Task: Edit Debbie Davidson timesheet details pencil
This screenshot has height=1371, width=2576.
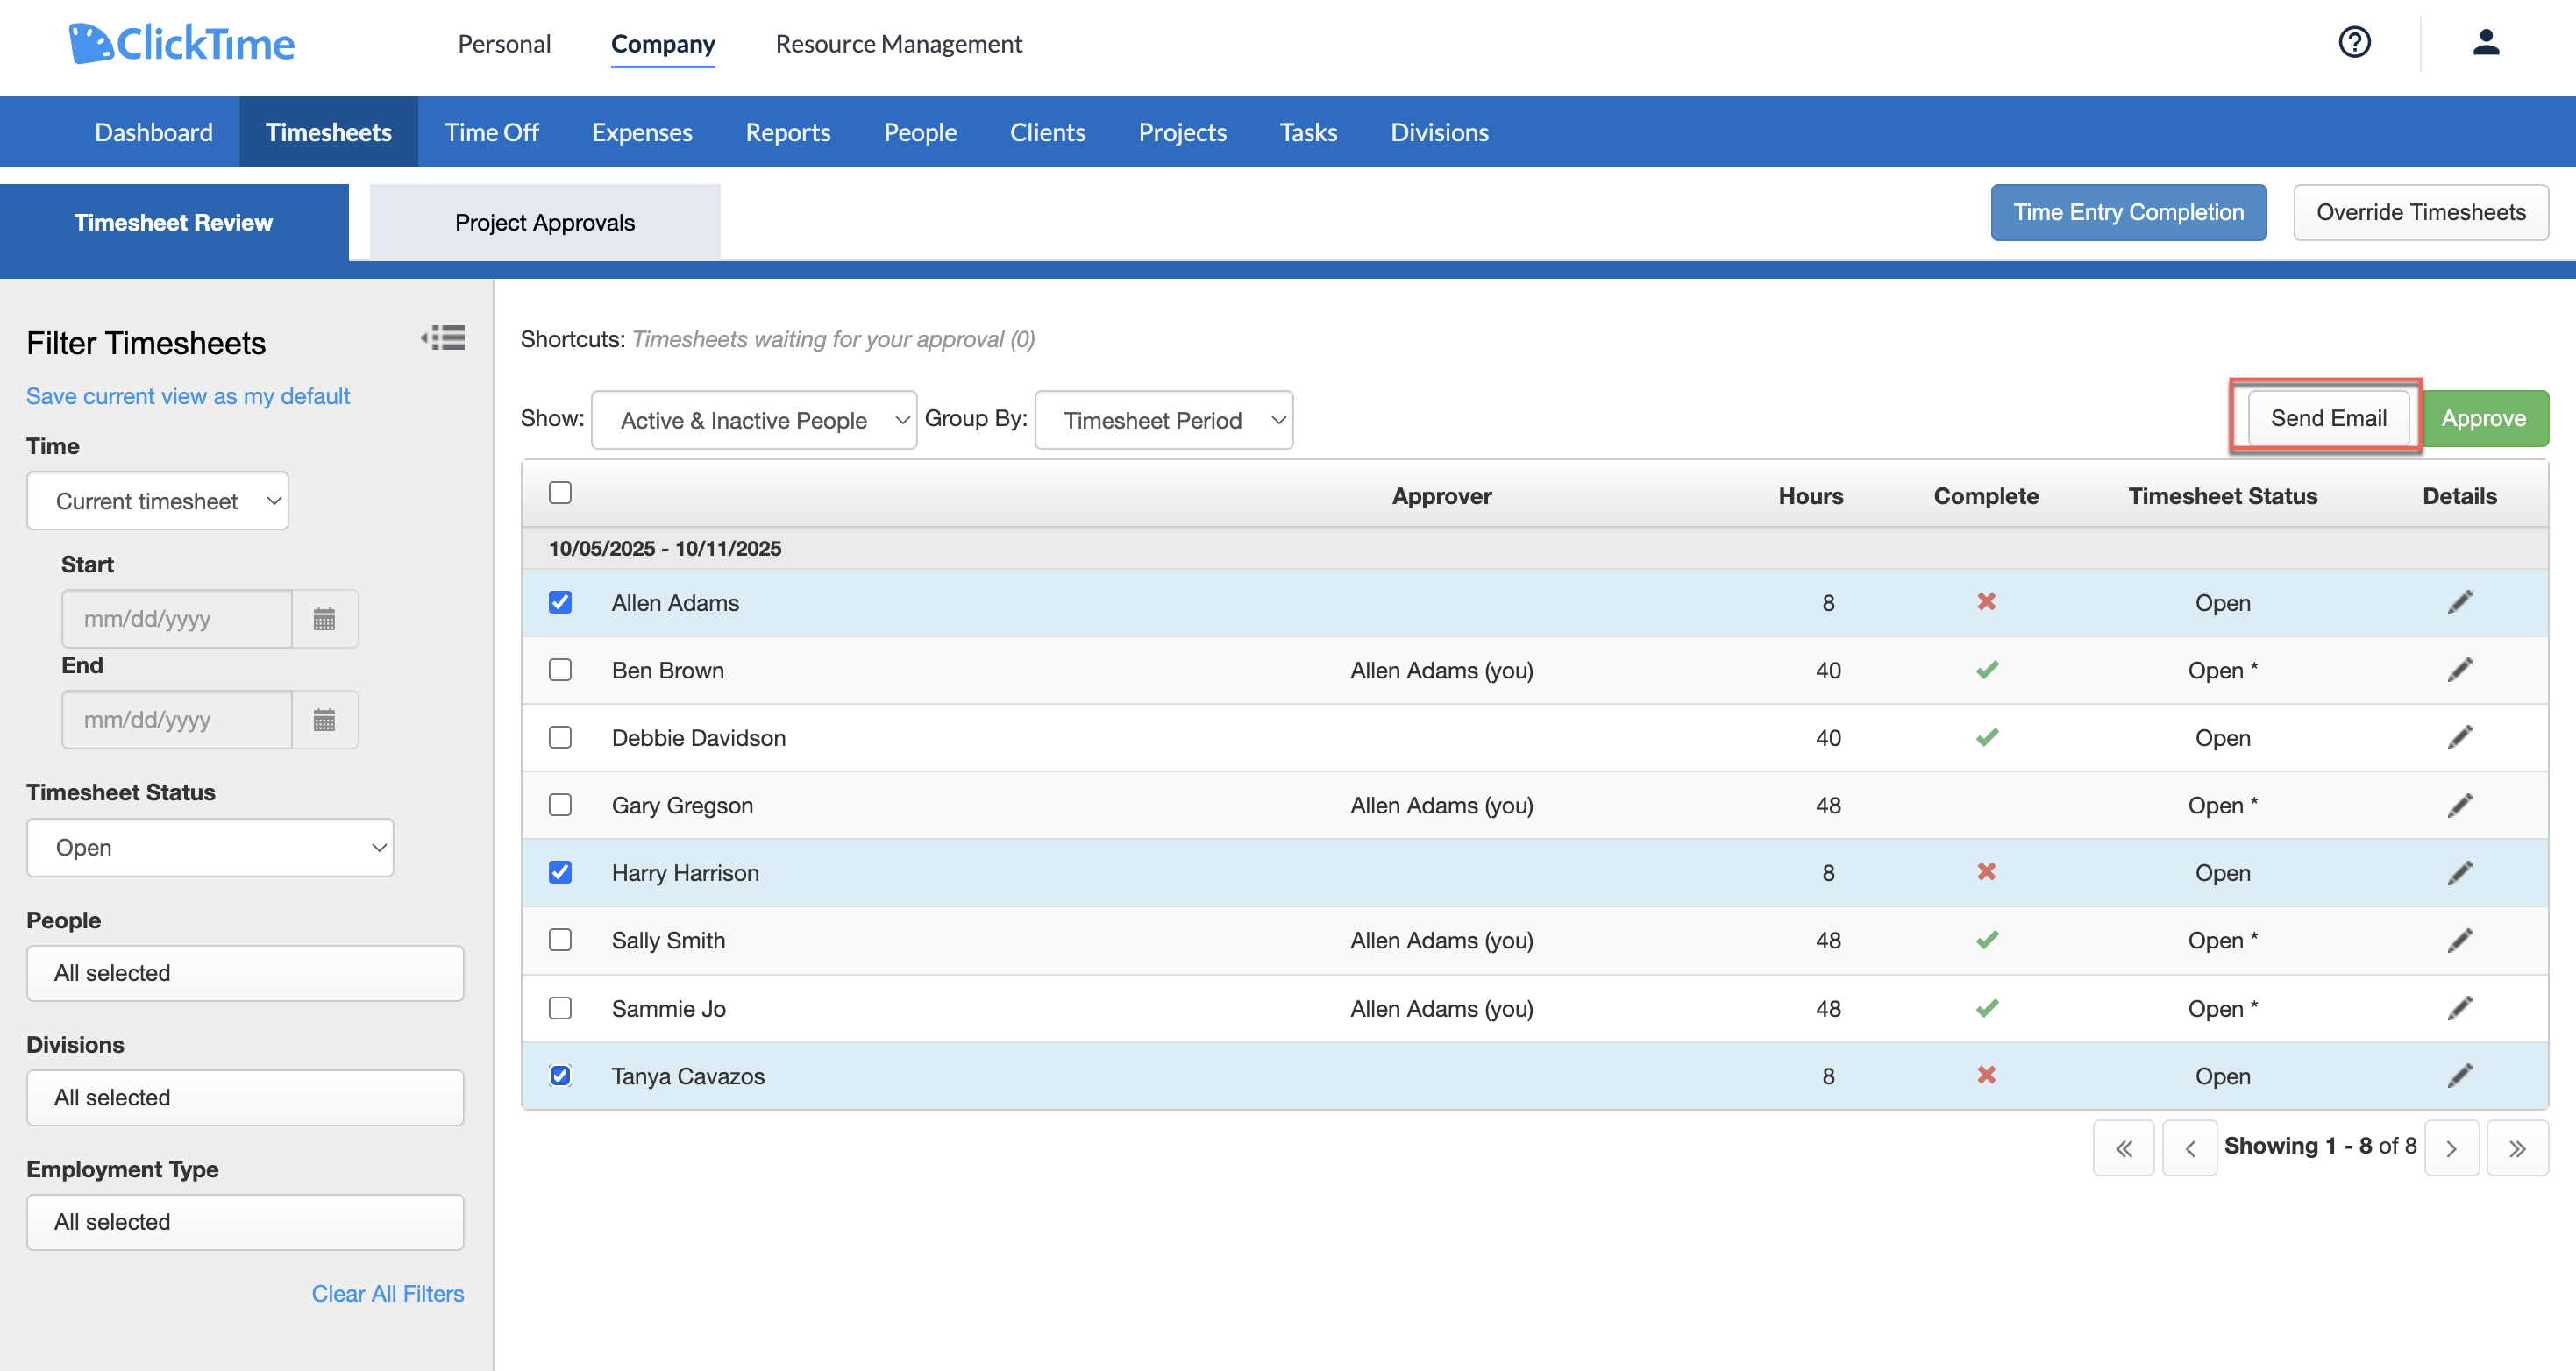Action: pos(2459,738)
